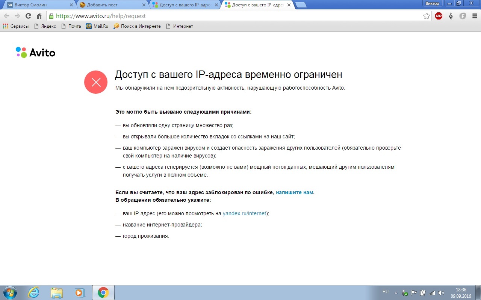
Task: Open Windows Explorer folder in taskbar
Action: pos(57,292)
